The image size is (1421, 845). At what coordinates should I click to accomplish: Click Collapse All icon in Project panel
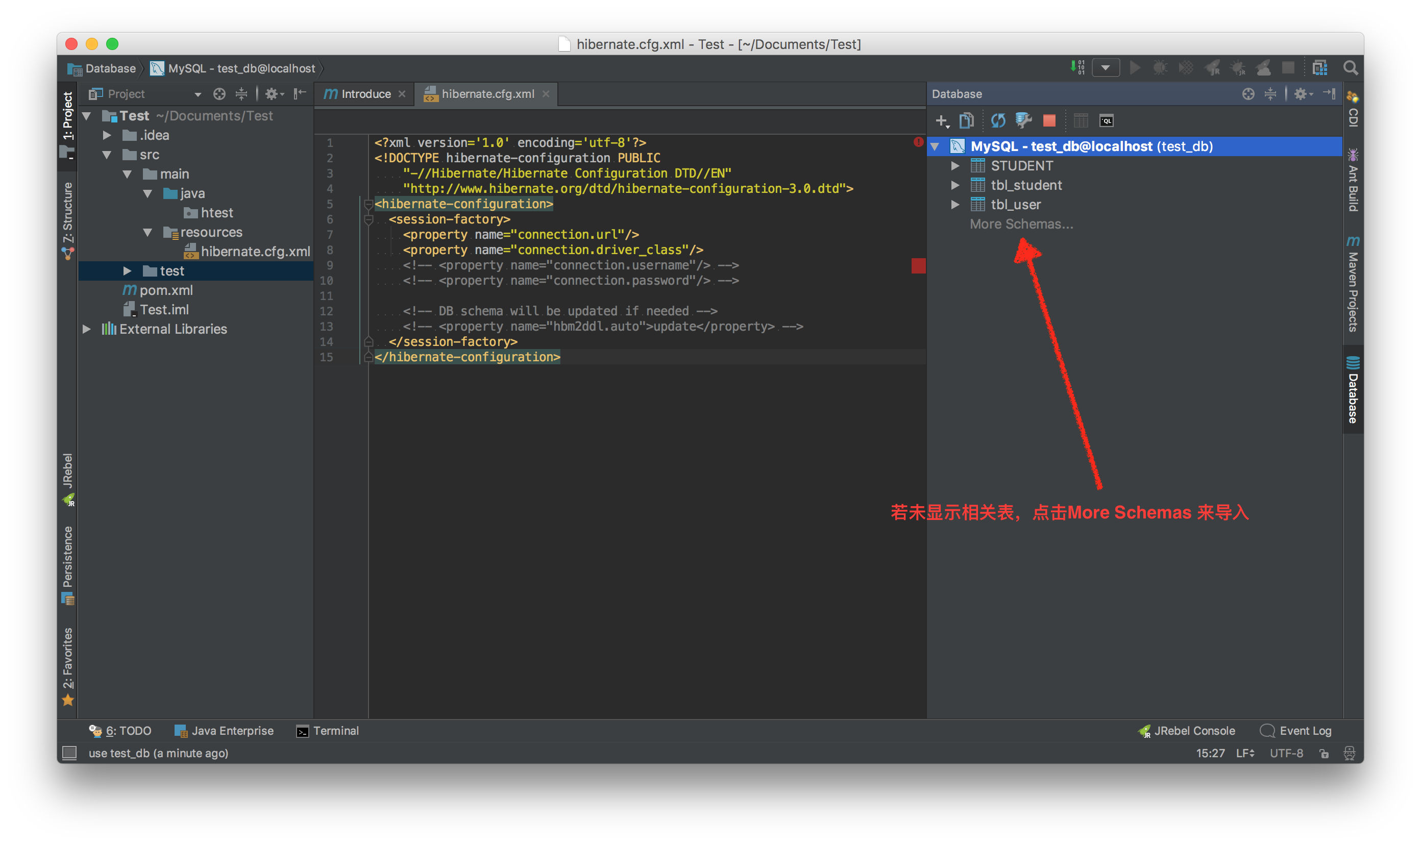point(241,94)
